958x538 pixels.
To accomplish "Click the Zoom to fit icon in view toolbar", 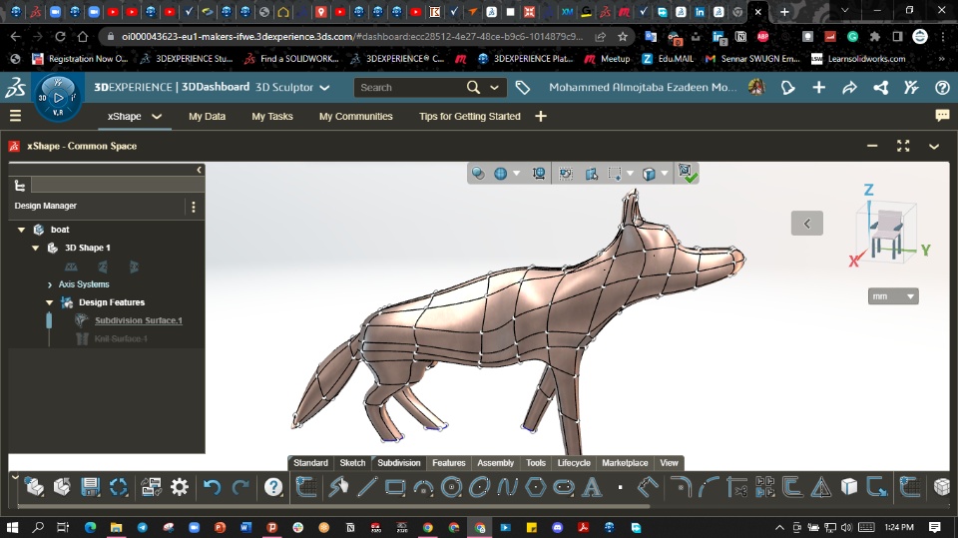I will pos(538,174).
